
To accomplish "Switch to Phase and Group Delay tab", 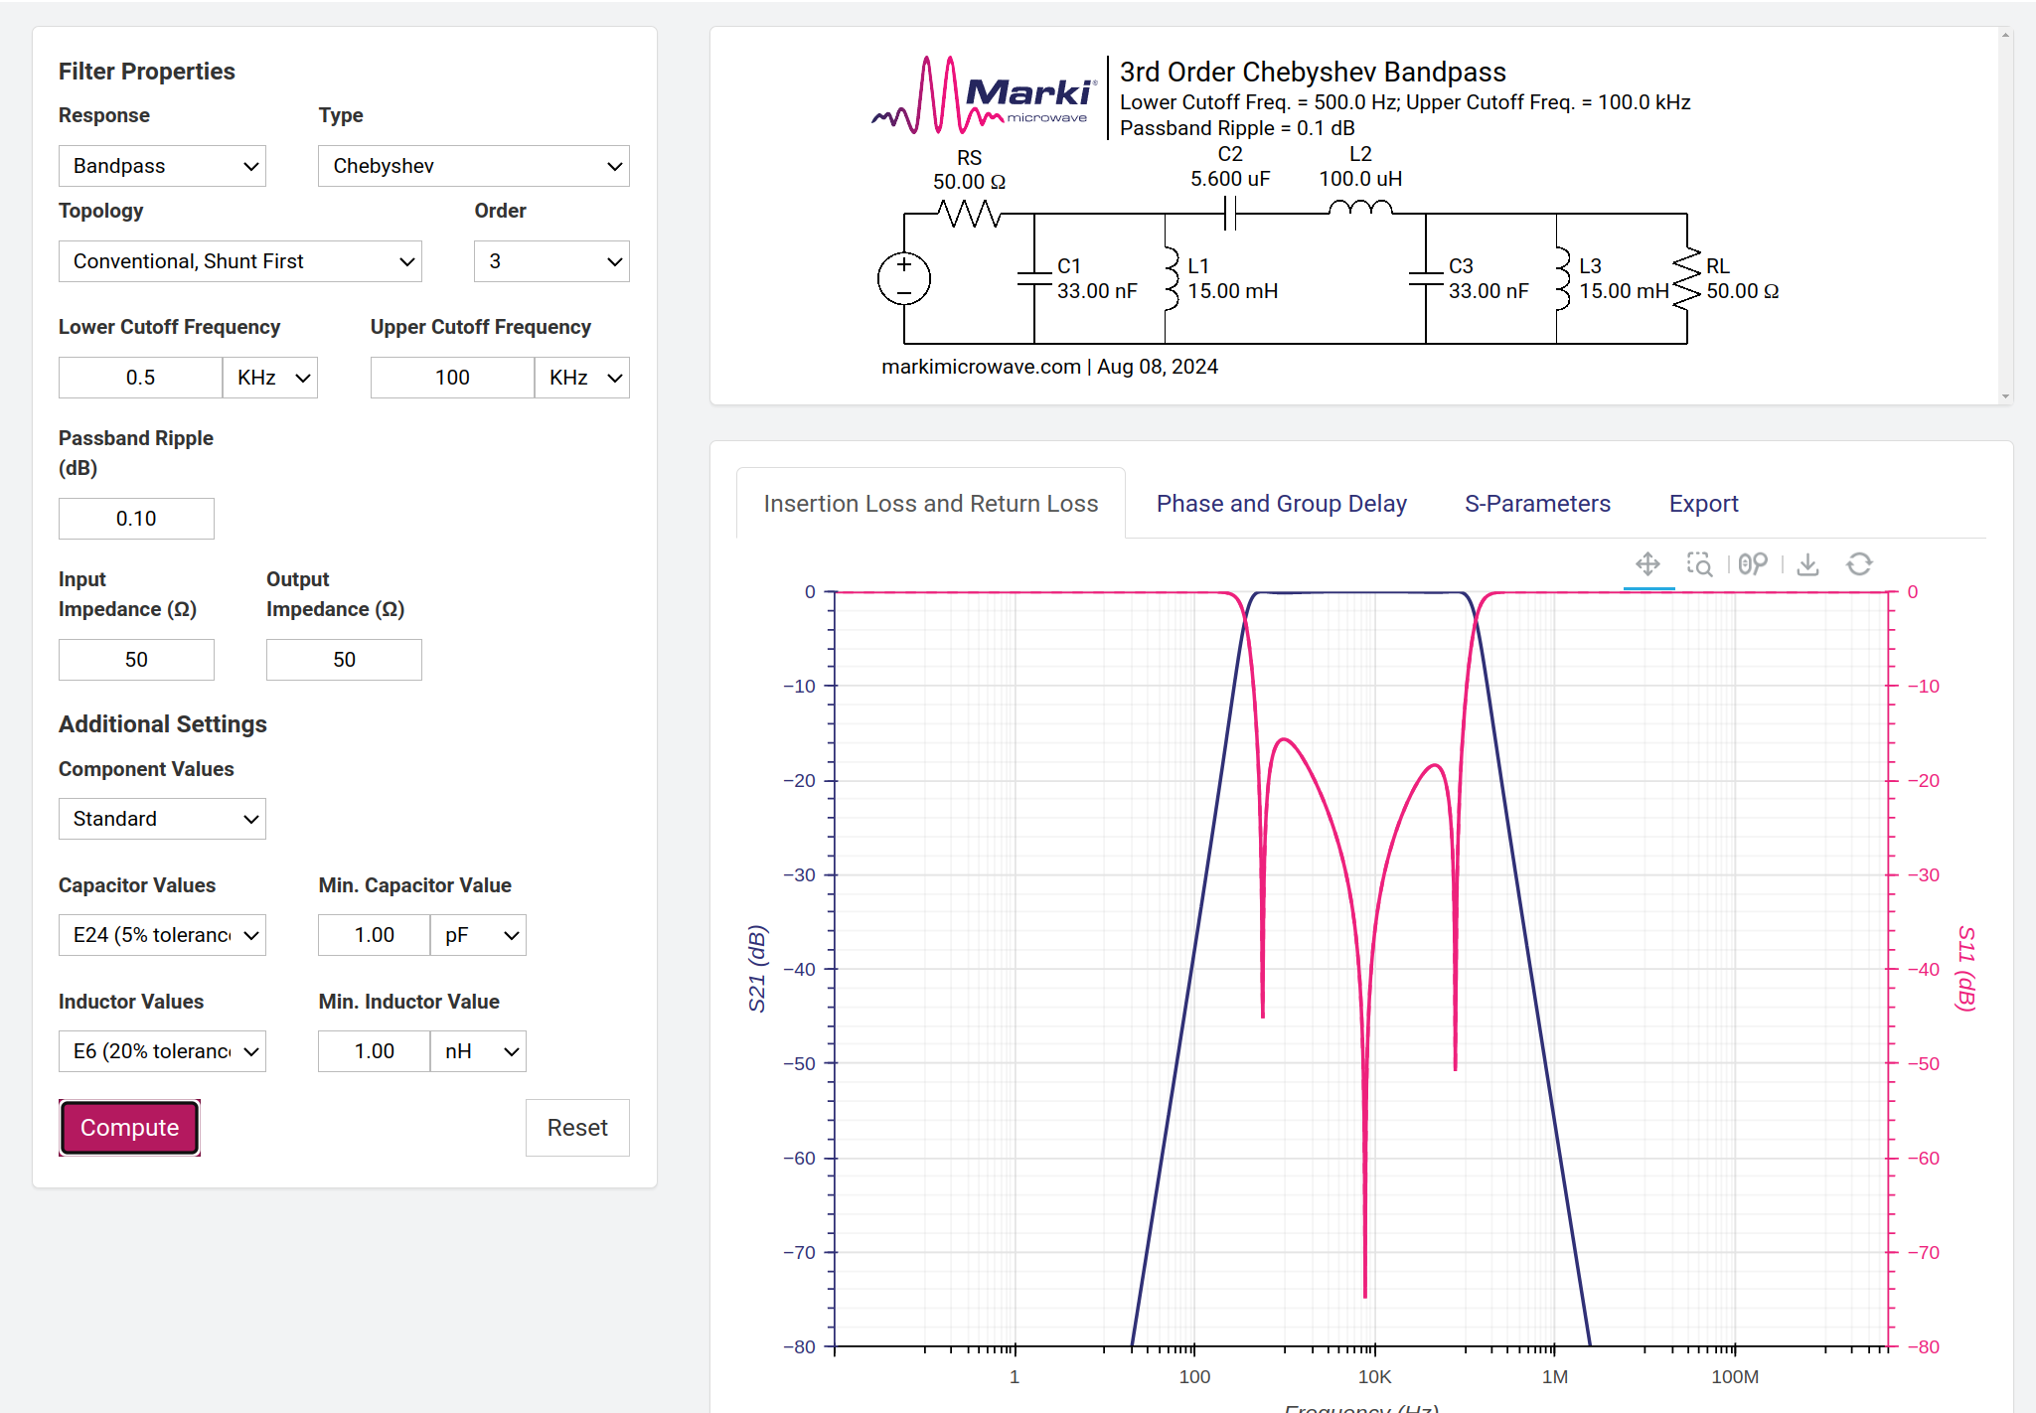I will tap(1281, 504).
